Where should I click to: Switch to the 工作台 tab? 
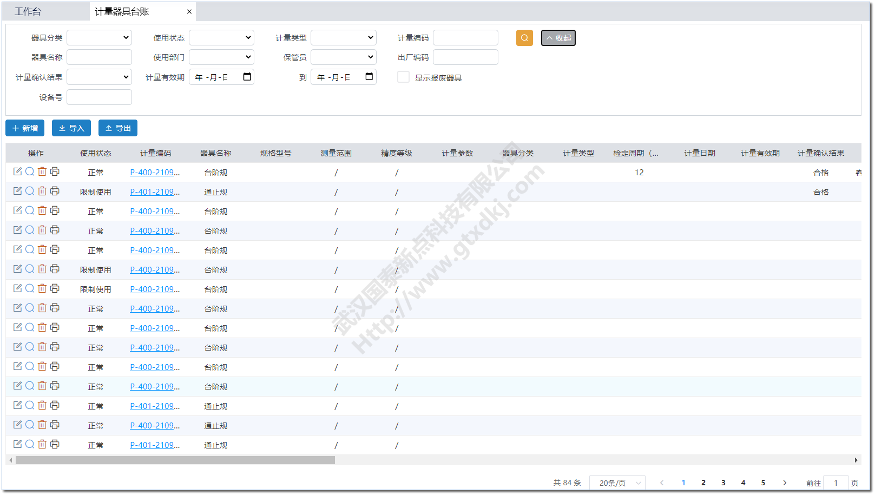click(28, 11)
